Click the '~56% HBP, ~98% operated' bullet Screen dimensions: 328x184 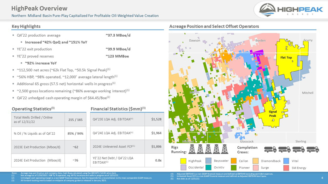point(67,77)
